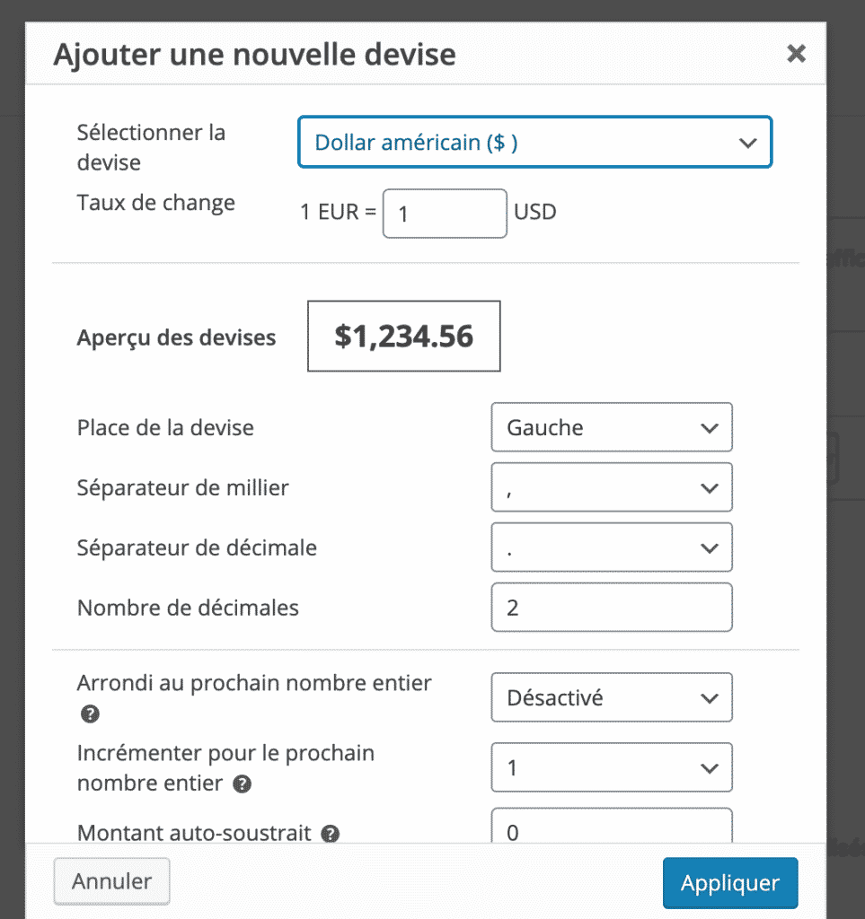Click the help icon next to Arrondi setting

point(89,713)
